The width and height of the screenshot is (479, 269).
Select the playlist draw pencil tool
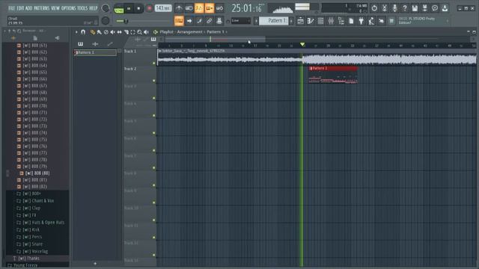(93, 31)
